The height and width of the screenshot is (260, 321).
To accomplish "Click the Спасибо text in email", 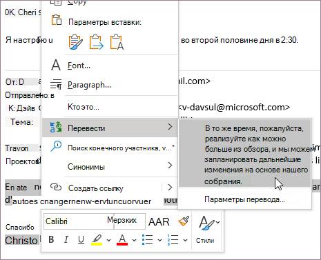I will click(20, 228).
